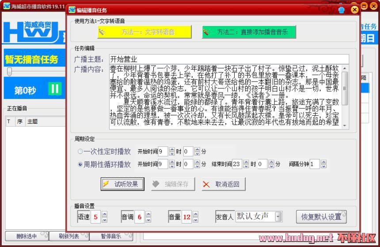Click 刷新列表 button at bottom
The height and width of the screenshot is (247, 380).
69,236
